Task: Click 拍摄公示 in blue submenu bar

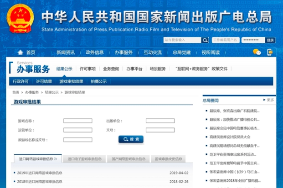Action: [x=98, y=81]
